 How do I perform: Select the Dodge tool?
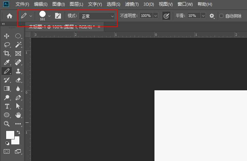pos(7,97)
